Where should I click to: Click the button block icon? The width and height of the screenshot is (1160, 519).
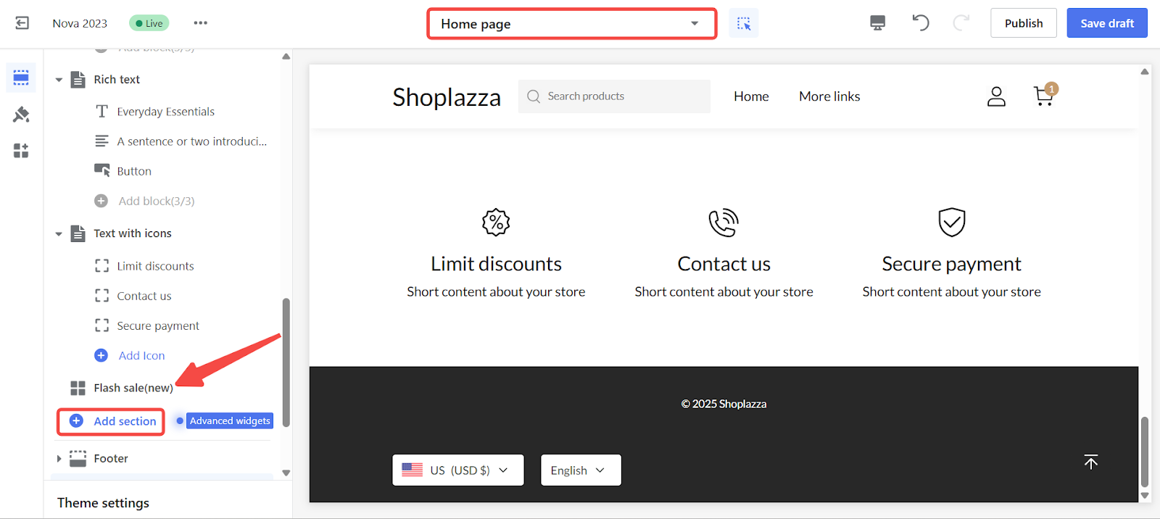[x=101, y=170]
